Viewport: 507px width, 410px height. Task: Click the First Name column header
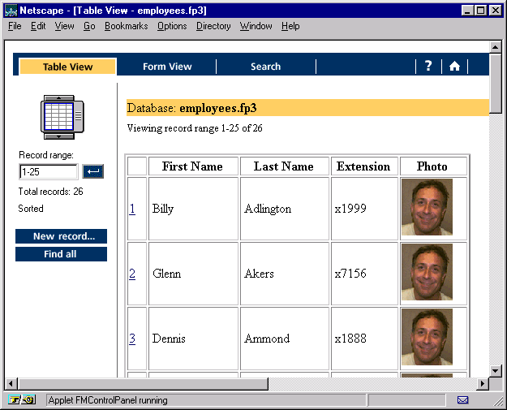coord(193,166)
